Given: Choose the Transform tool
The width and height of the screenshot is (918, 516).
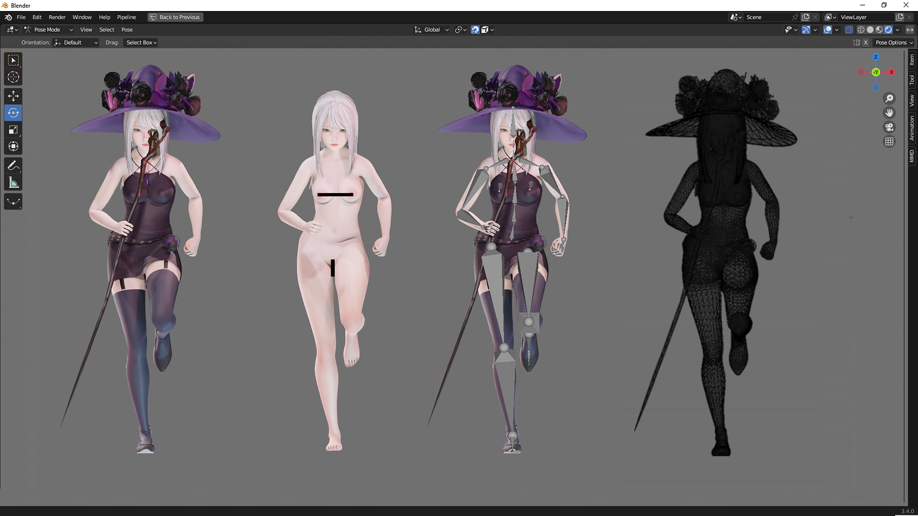Looking at the screenshot, I should tap(13, 146).
